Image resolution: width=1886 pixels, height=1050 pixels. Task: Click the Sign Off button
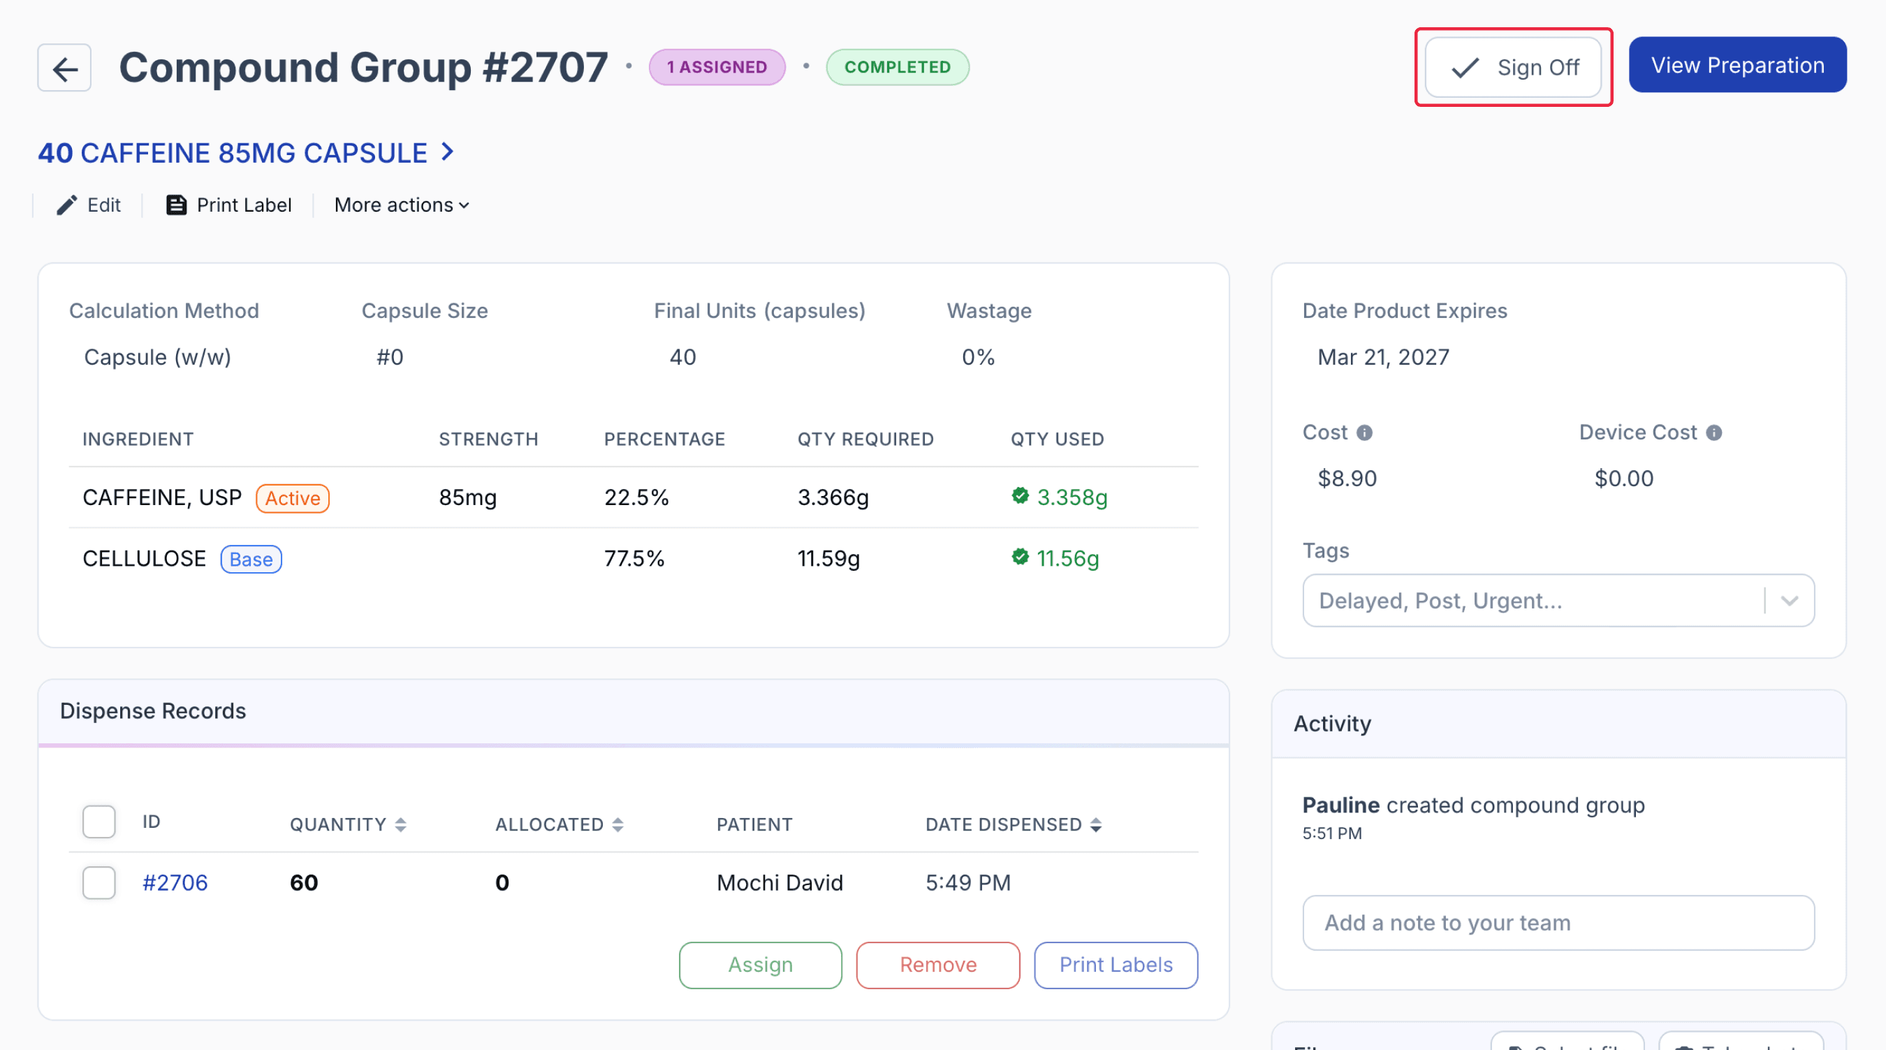point(1512,67)
